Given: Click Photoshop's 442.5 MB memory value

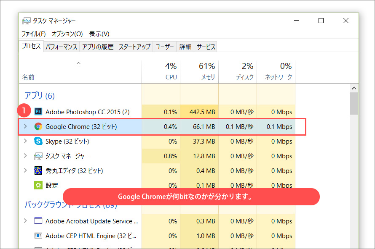Looking at the screenshot, I should tap(202, 112).
